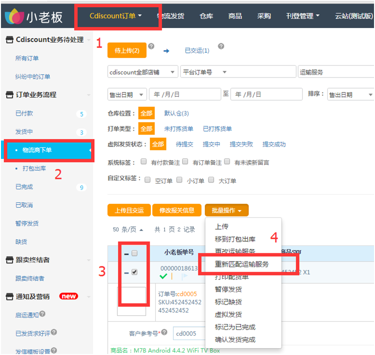Check the 小订单 custom tag
The height and width of the screenshot is (355, 375).
pyautogui.click(x=179, y=180)
